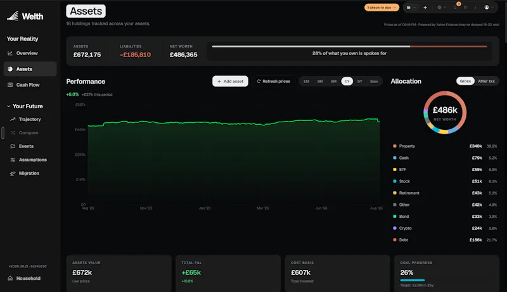Screen dimensions: 507x292
Task: Select the 3M time range
Action: click(320, 82)
